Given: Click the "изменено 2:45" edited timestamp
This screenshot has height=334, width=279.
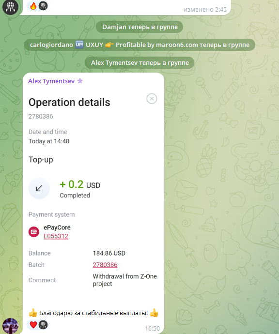Looking at the screenshot, I should click(205, 9).
